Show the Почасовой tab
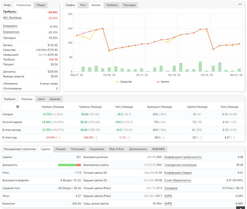 tap(78, 149)
